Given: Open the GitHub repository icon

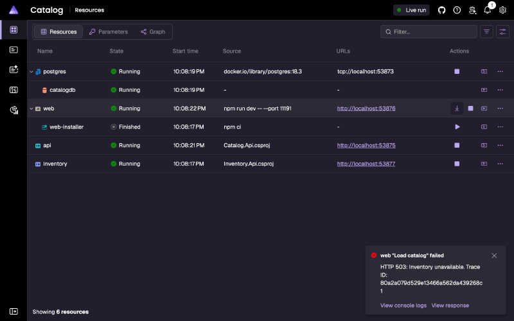Looking at the screenshot, I should [x=441, y=10].
